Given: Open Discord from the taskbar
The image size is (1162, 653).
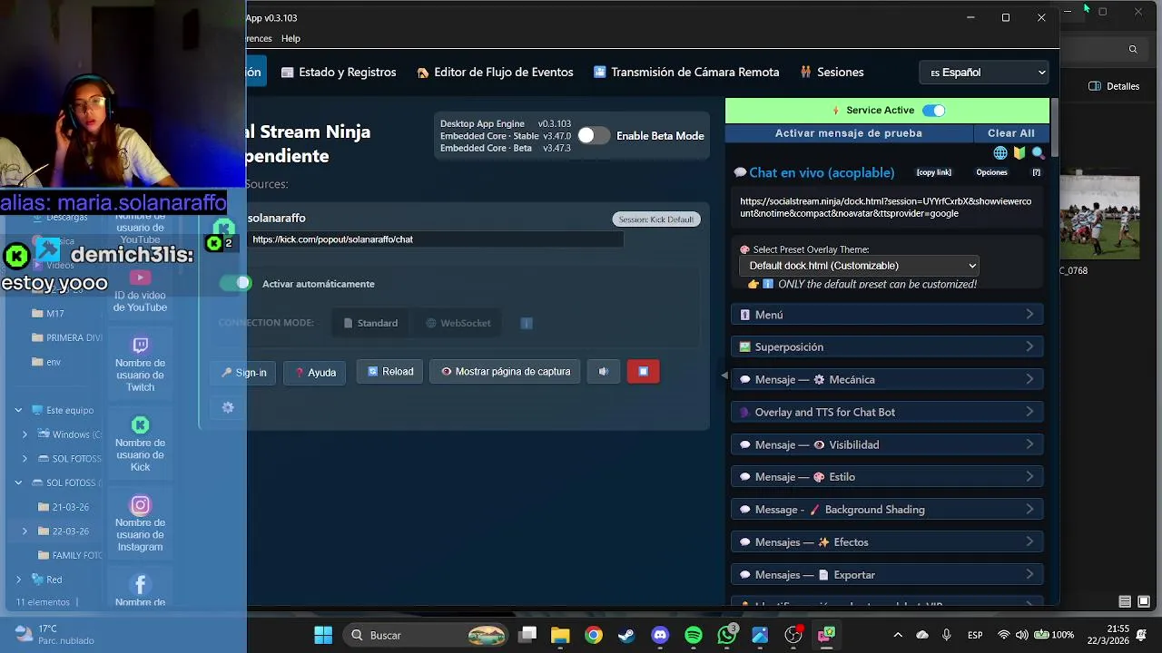Looking at the screenshot, I should coord(660,635).
